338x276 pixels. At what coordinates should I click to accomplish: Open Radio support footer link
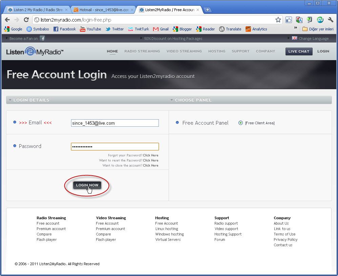point(226,223)
